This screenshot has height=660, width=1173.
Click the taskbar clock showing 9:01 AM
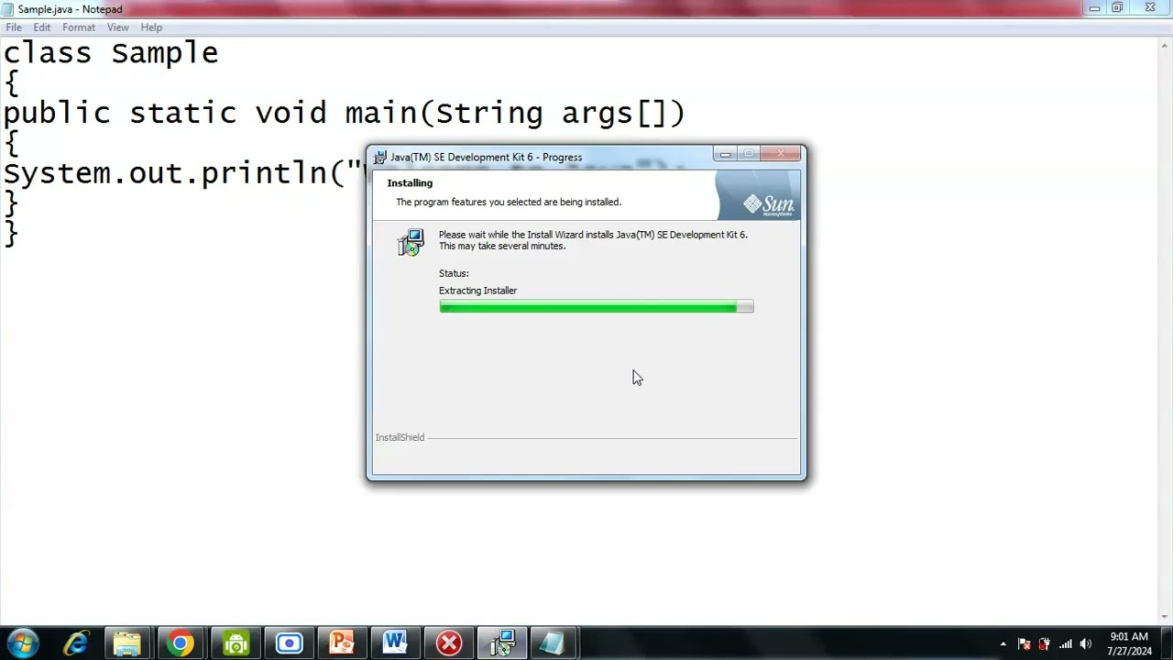[x=1129, y=643]
